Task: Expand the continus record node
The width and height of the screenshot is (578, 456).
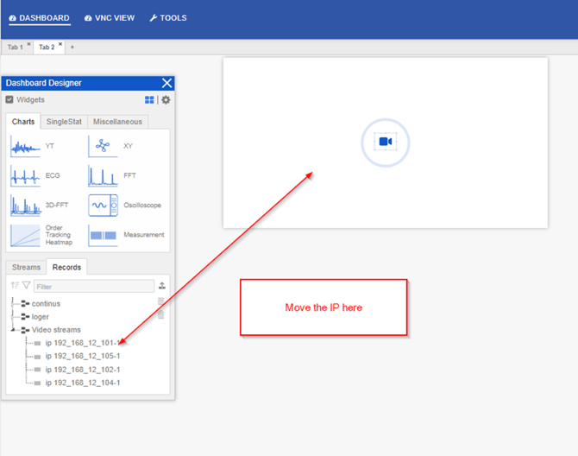Action: [13, 304]
